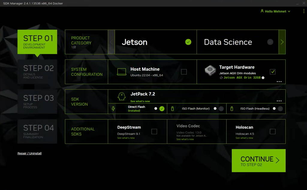Show info icon for ISO Flash (Monitor)

pyautogui.click(x=215, y=108)
